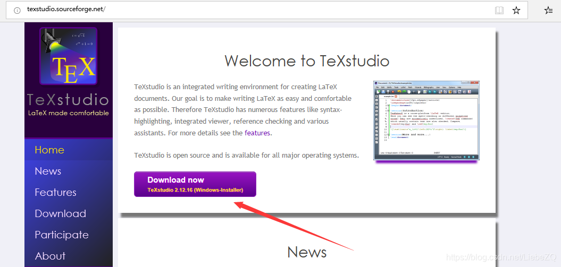This screenshot has width=561, height=267.
Task: Click the TeXstudio spotlight logo image
Action: point(69,56)
